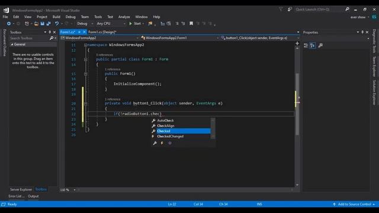Collapse the button1_Click method region
The width and height of the screenshot is (379, 213).
coord(85,104)
